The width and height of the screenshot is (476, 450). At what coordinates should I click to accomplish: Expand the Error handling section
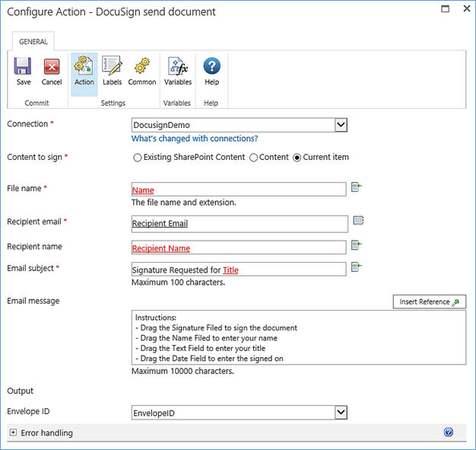(x=13, y=432)
